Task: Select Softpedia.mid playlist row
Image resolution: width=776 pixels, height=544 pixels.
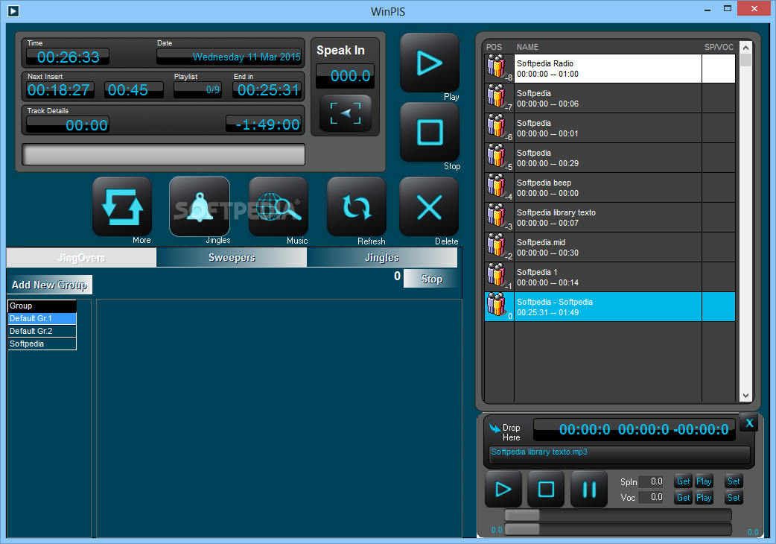Action: point(610,247)
